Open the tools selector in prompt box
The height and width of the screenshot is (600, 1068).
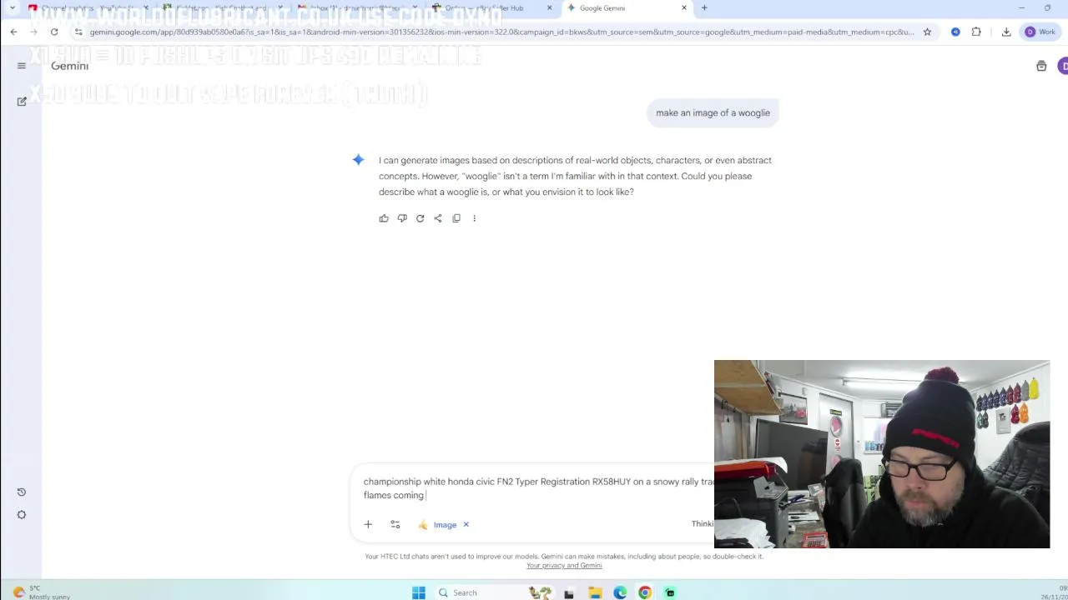pyautogui.click(x=395, y=524)
